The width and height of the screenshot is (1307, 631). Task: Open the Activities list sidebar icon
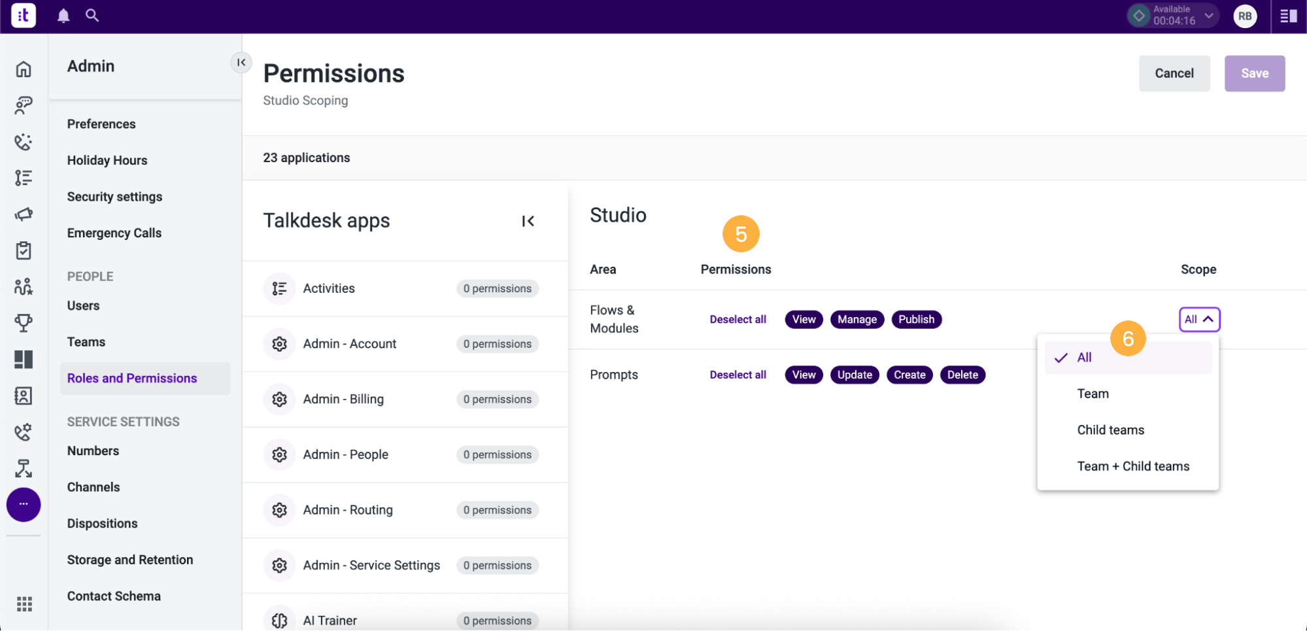[24, 178]
